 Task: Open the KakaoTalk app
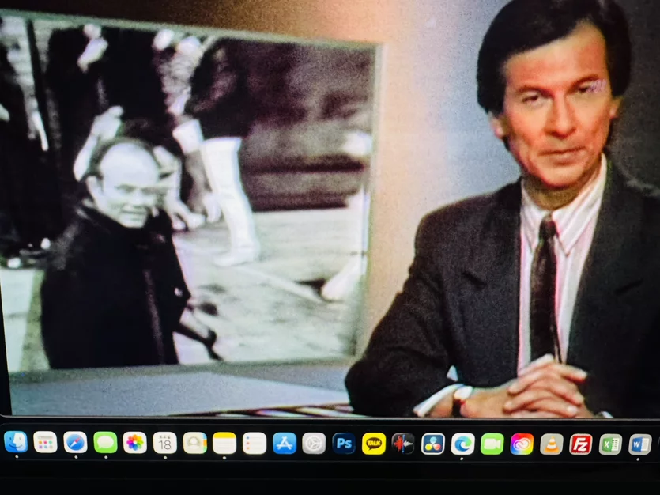374,444
